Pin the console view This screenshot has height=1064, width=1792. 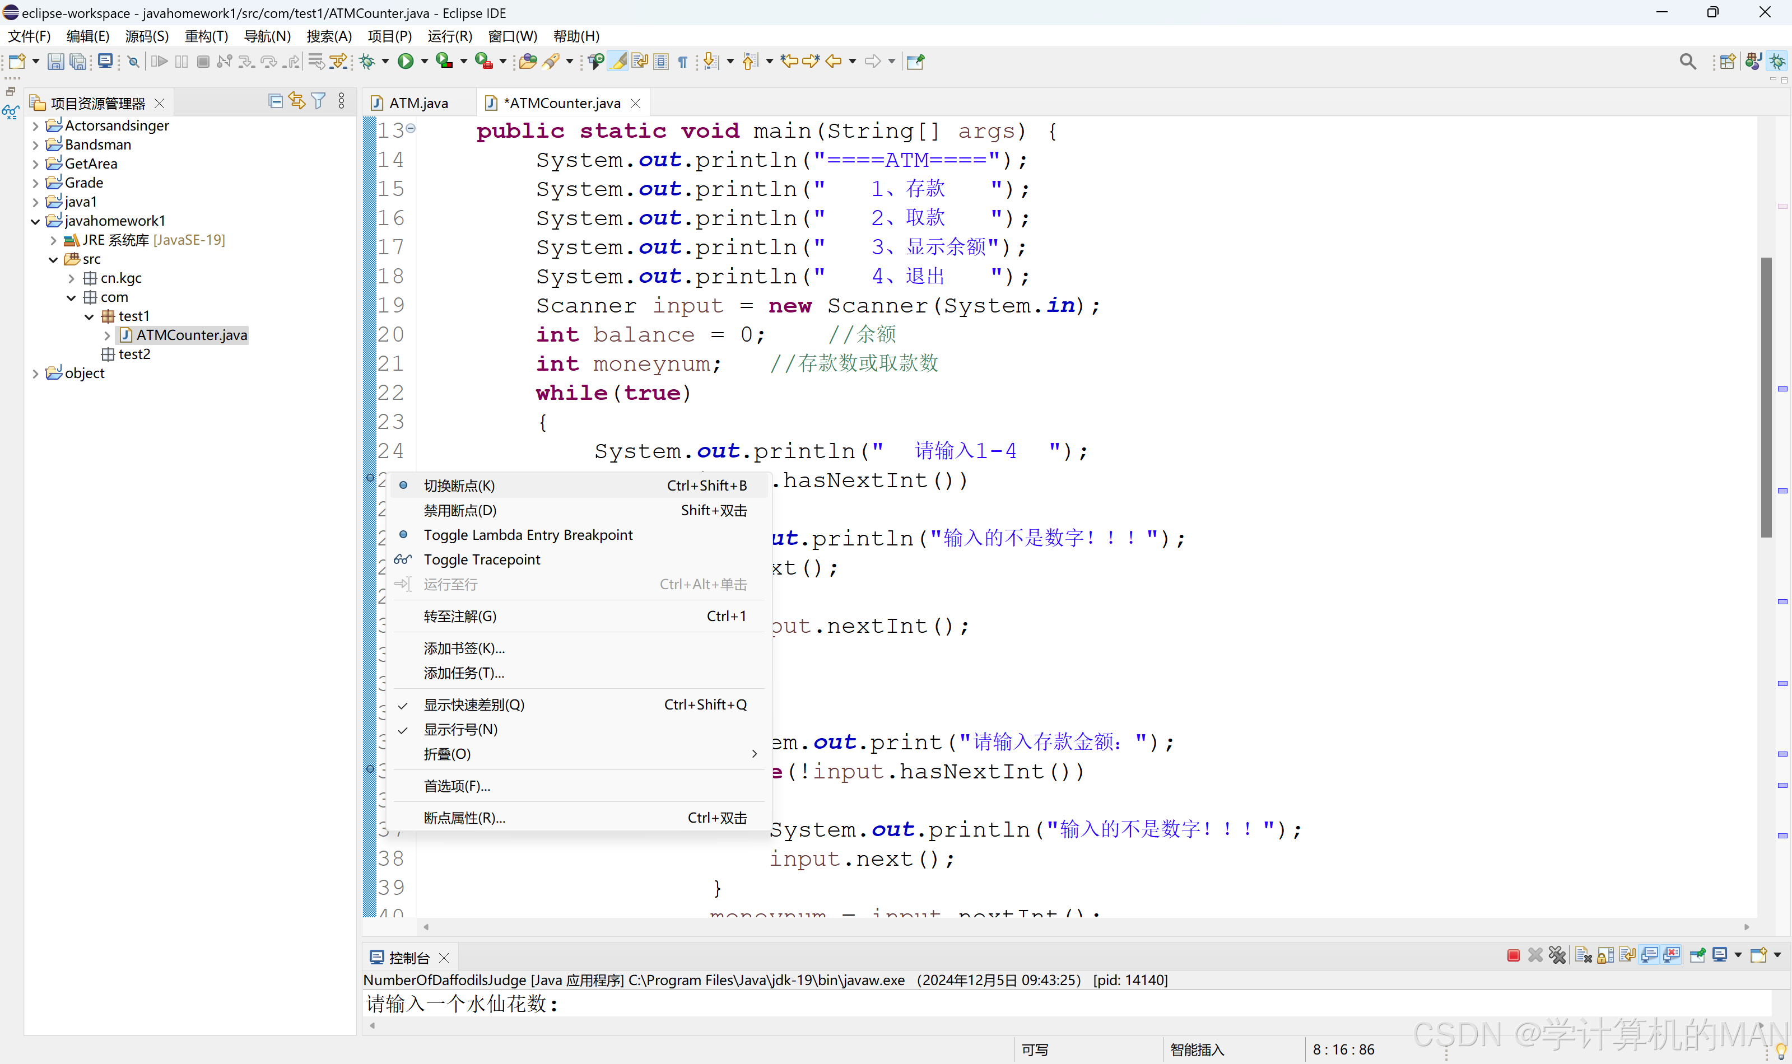click(1698, 955)
